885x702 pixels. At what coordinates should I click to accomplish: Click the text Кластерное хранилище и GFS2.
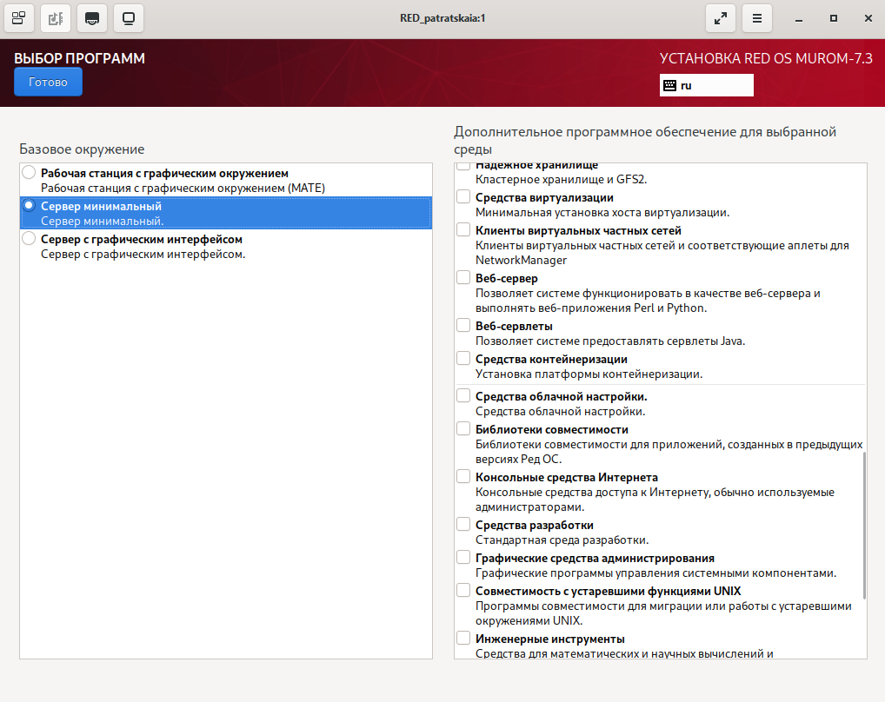tap(561, 179)
